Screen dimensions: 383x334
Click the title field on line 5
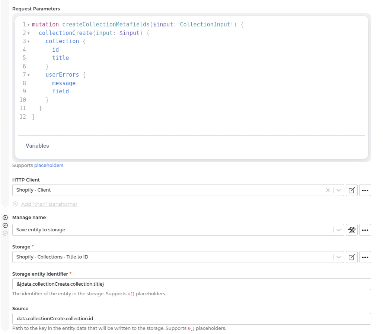coord(61,58)
